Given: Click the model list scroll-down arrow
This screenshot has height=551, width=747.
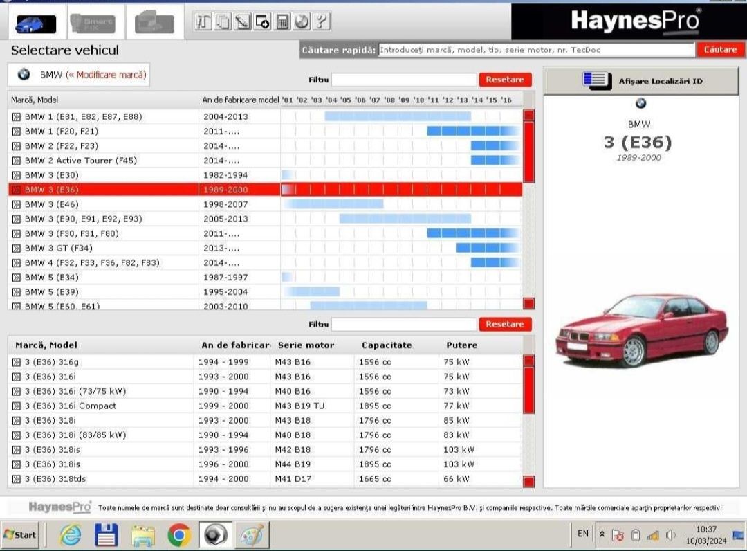Looking at the screenshot, I should click(x=529, y=303).
